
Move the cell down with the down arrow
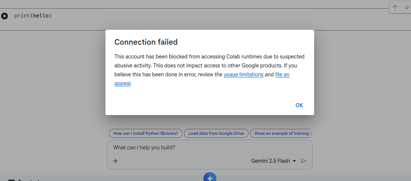pos(406,7)
